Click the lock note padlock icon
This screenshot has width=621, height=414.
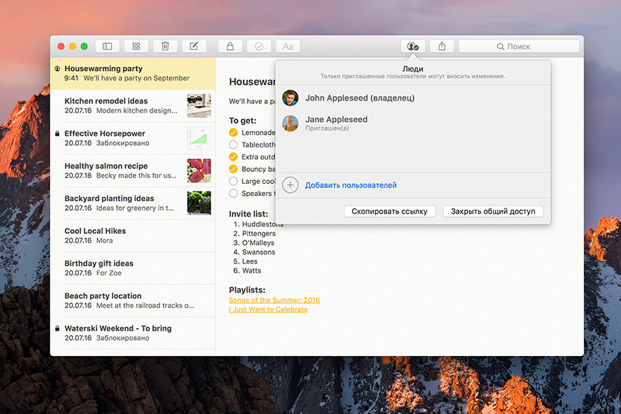[230, 46]
